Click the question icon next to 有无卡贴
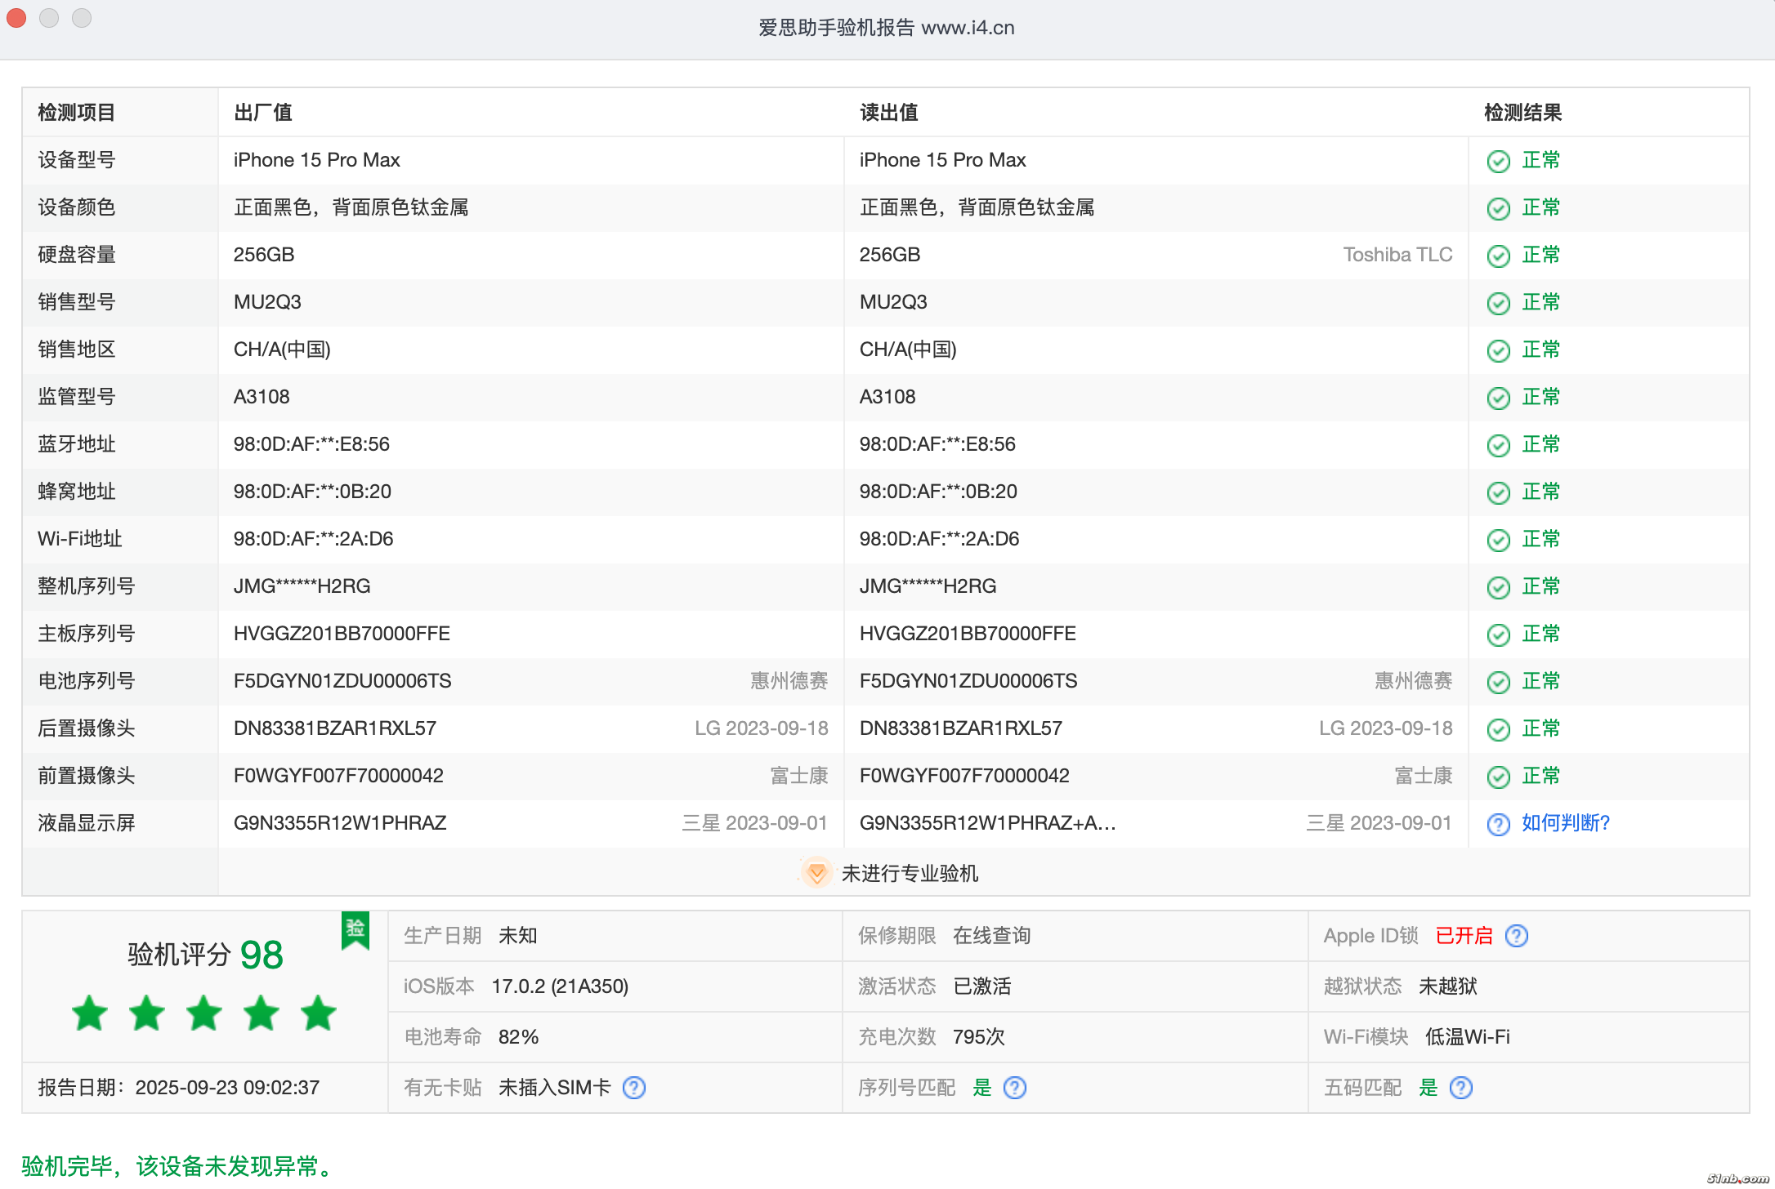 (x=634, y=1088)
